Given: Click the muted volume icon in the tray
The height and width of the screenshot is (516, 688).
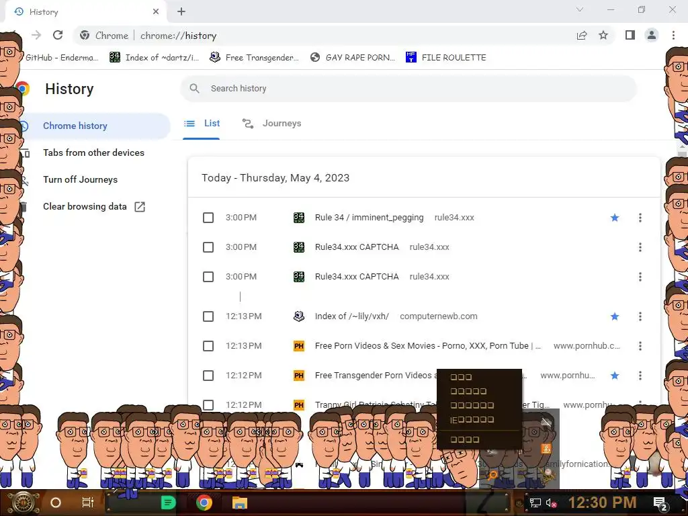Looking at the screenshot, I should 552,503.
